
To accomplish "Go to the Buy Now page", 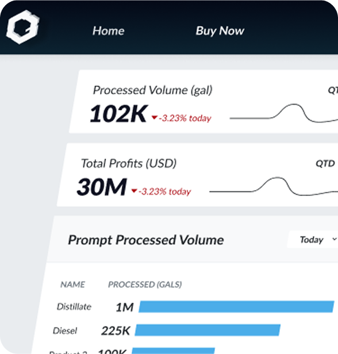I will click(220, 30).
